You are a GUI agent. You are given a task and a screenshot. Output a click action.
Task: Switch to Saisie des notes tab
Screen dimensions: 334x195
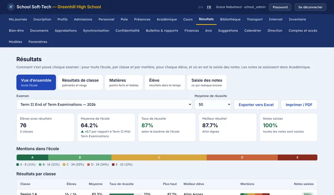tap(207, 82)
